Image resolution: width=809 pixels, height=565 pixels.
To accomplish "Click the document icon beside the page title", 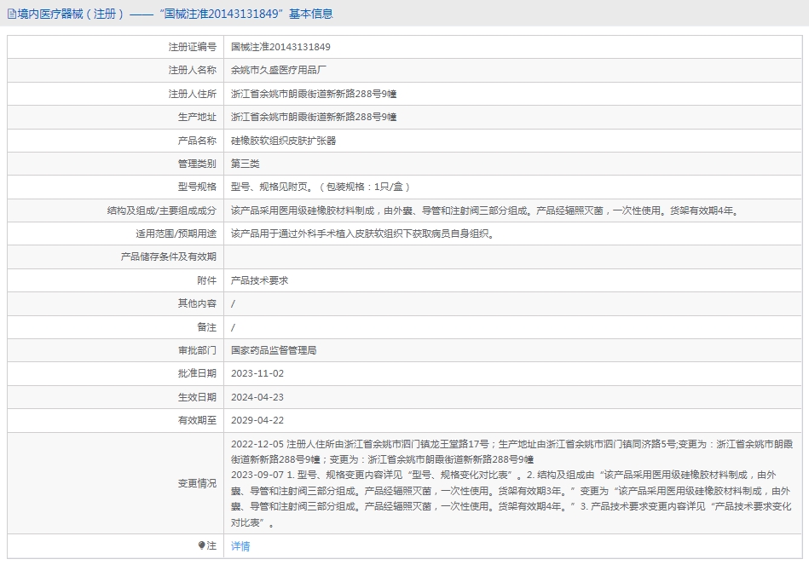I will [x=11, y=14].
